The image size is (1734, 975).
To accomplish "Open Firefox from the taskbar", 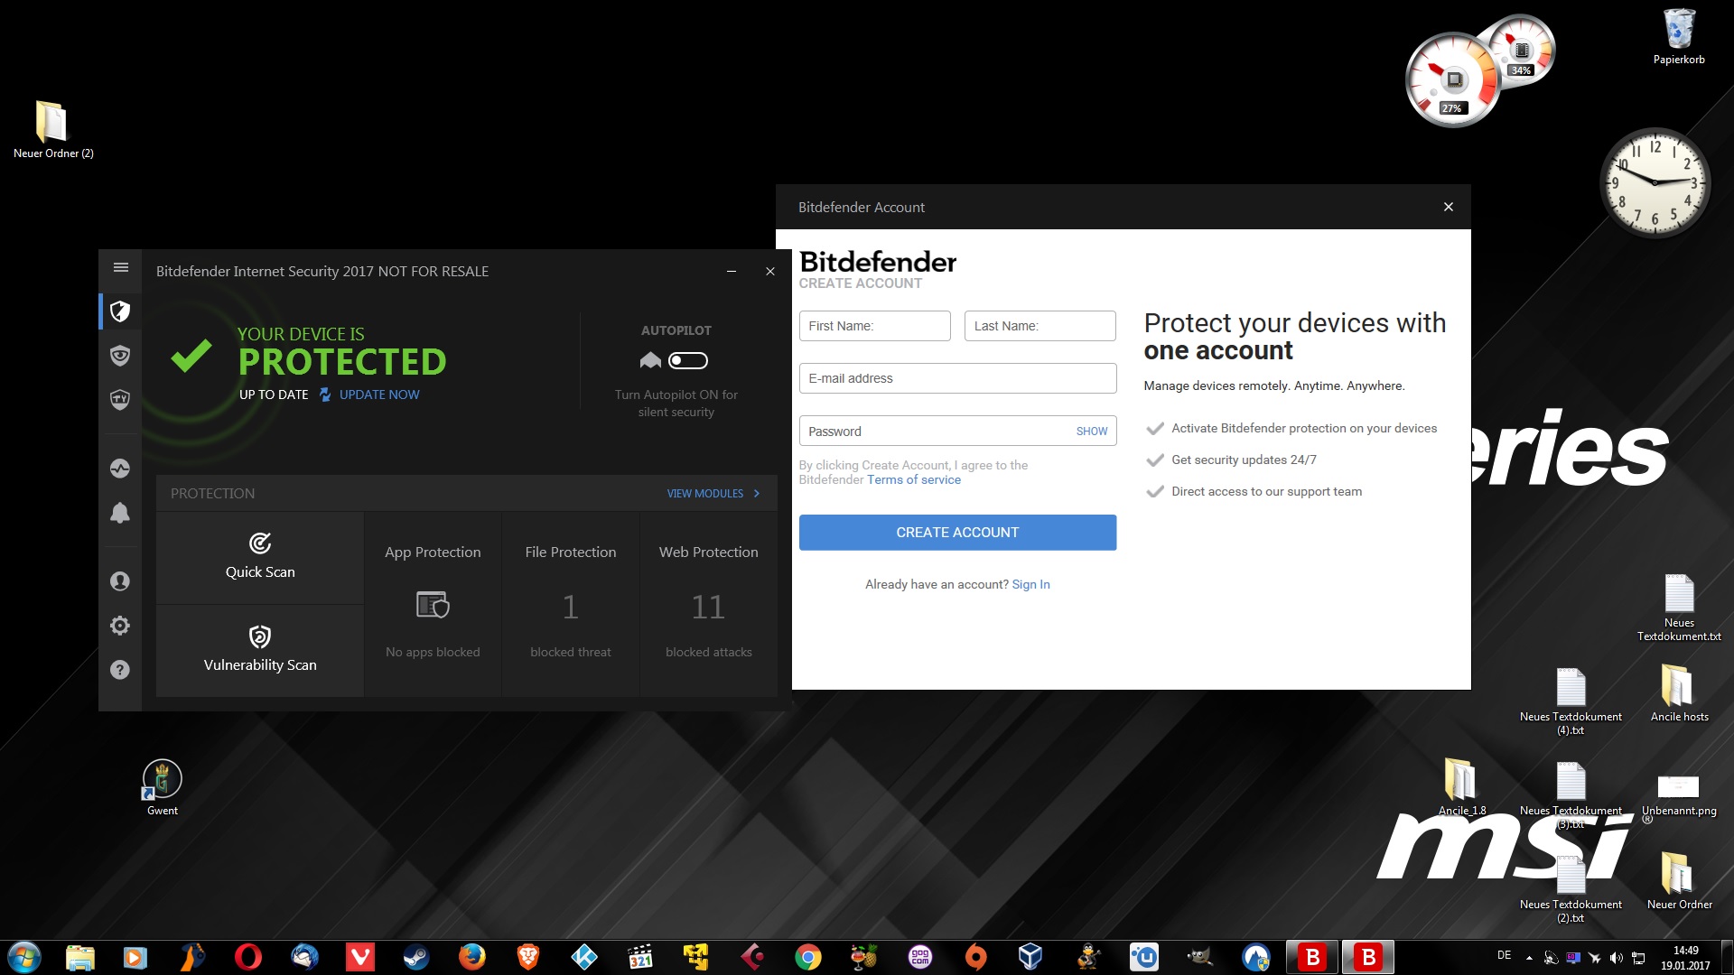I will [471, 957].
